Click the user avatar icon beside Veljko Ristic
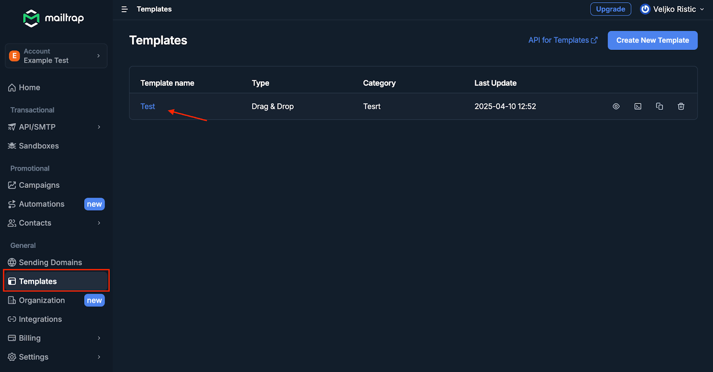 pyautogui.click(x=645, y=9)
